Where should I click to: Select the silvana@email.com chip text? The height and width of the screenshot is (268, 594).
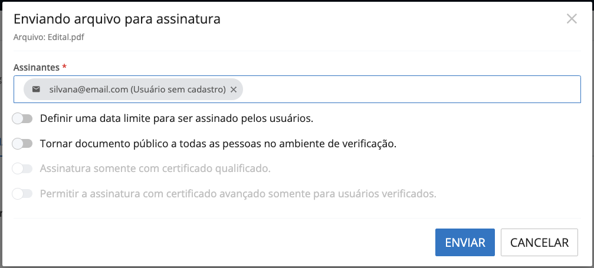point(88,90)
